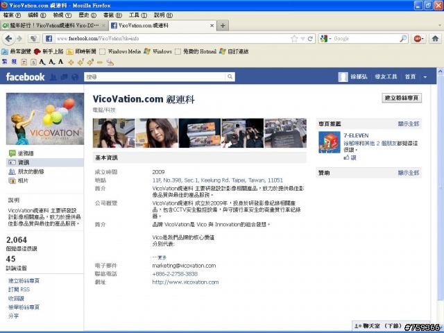
Task: Open Facebook friend requests icon
Action: [53, 77]
